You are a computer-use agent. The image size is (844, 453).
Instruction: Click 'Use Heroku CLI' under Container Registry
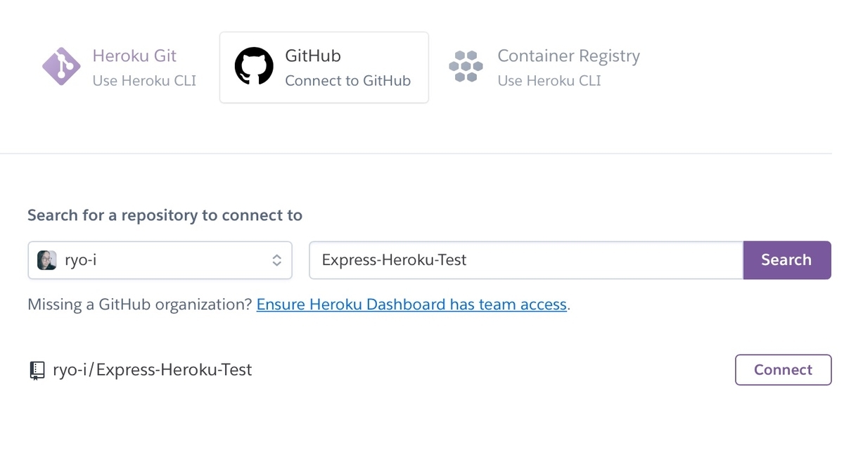[x=549, y=81]
